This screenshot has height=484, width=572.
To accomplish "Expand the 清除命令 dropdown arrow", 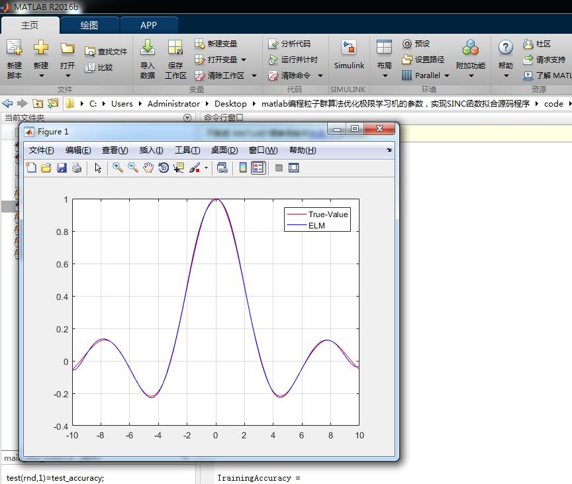I will (320, 75).
